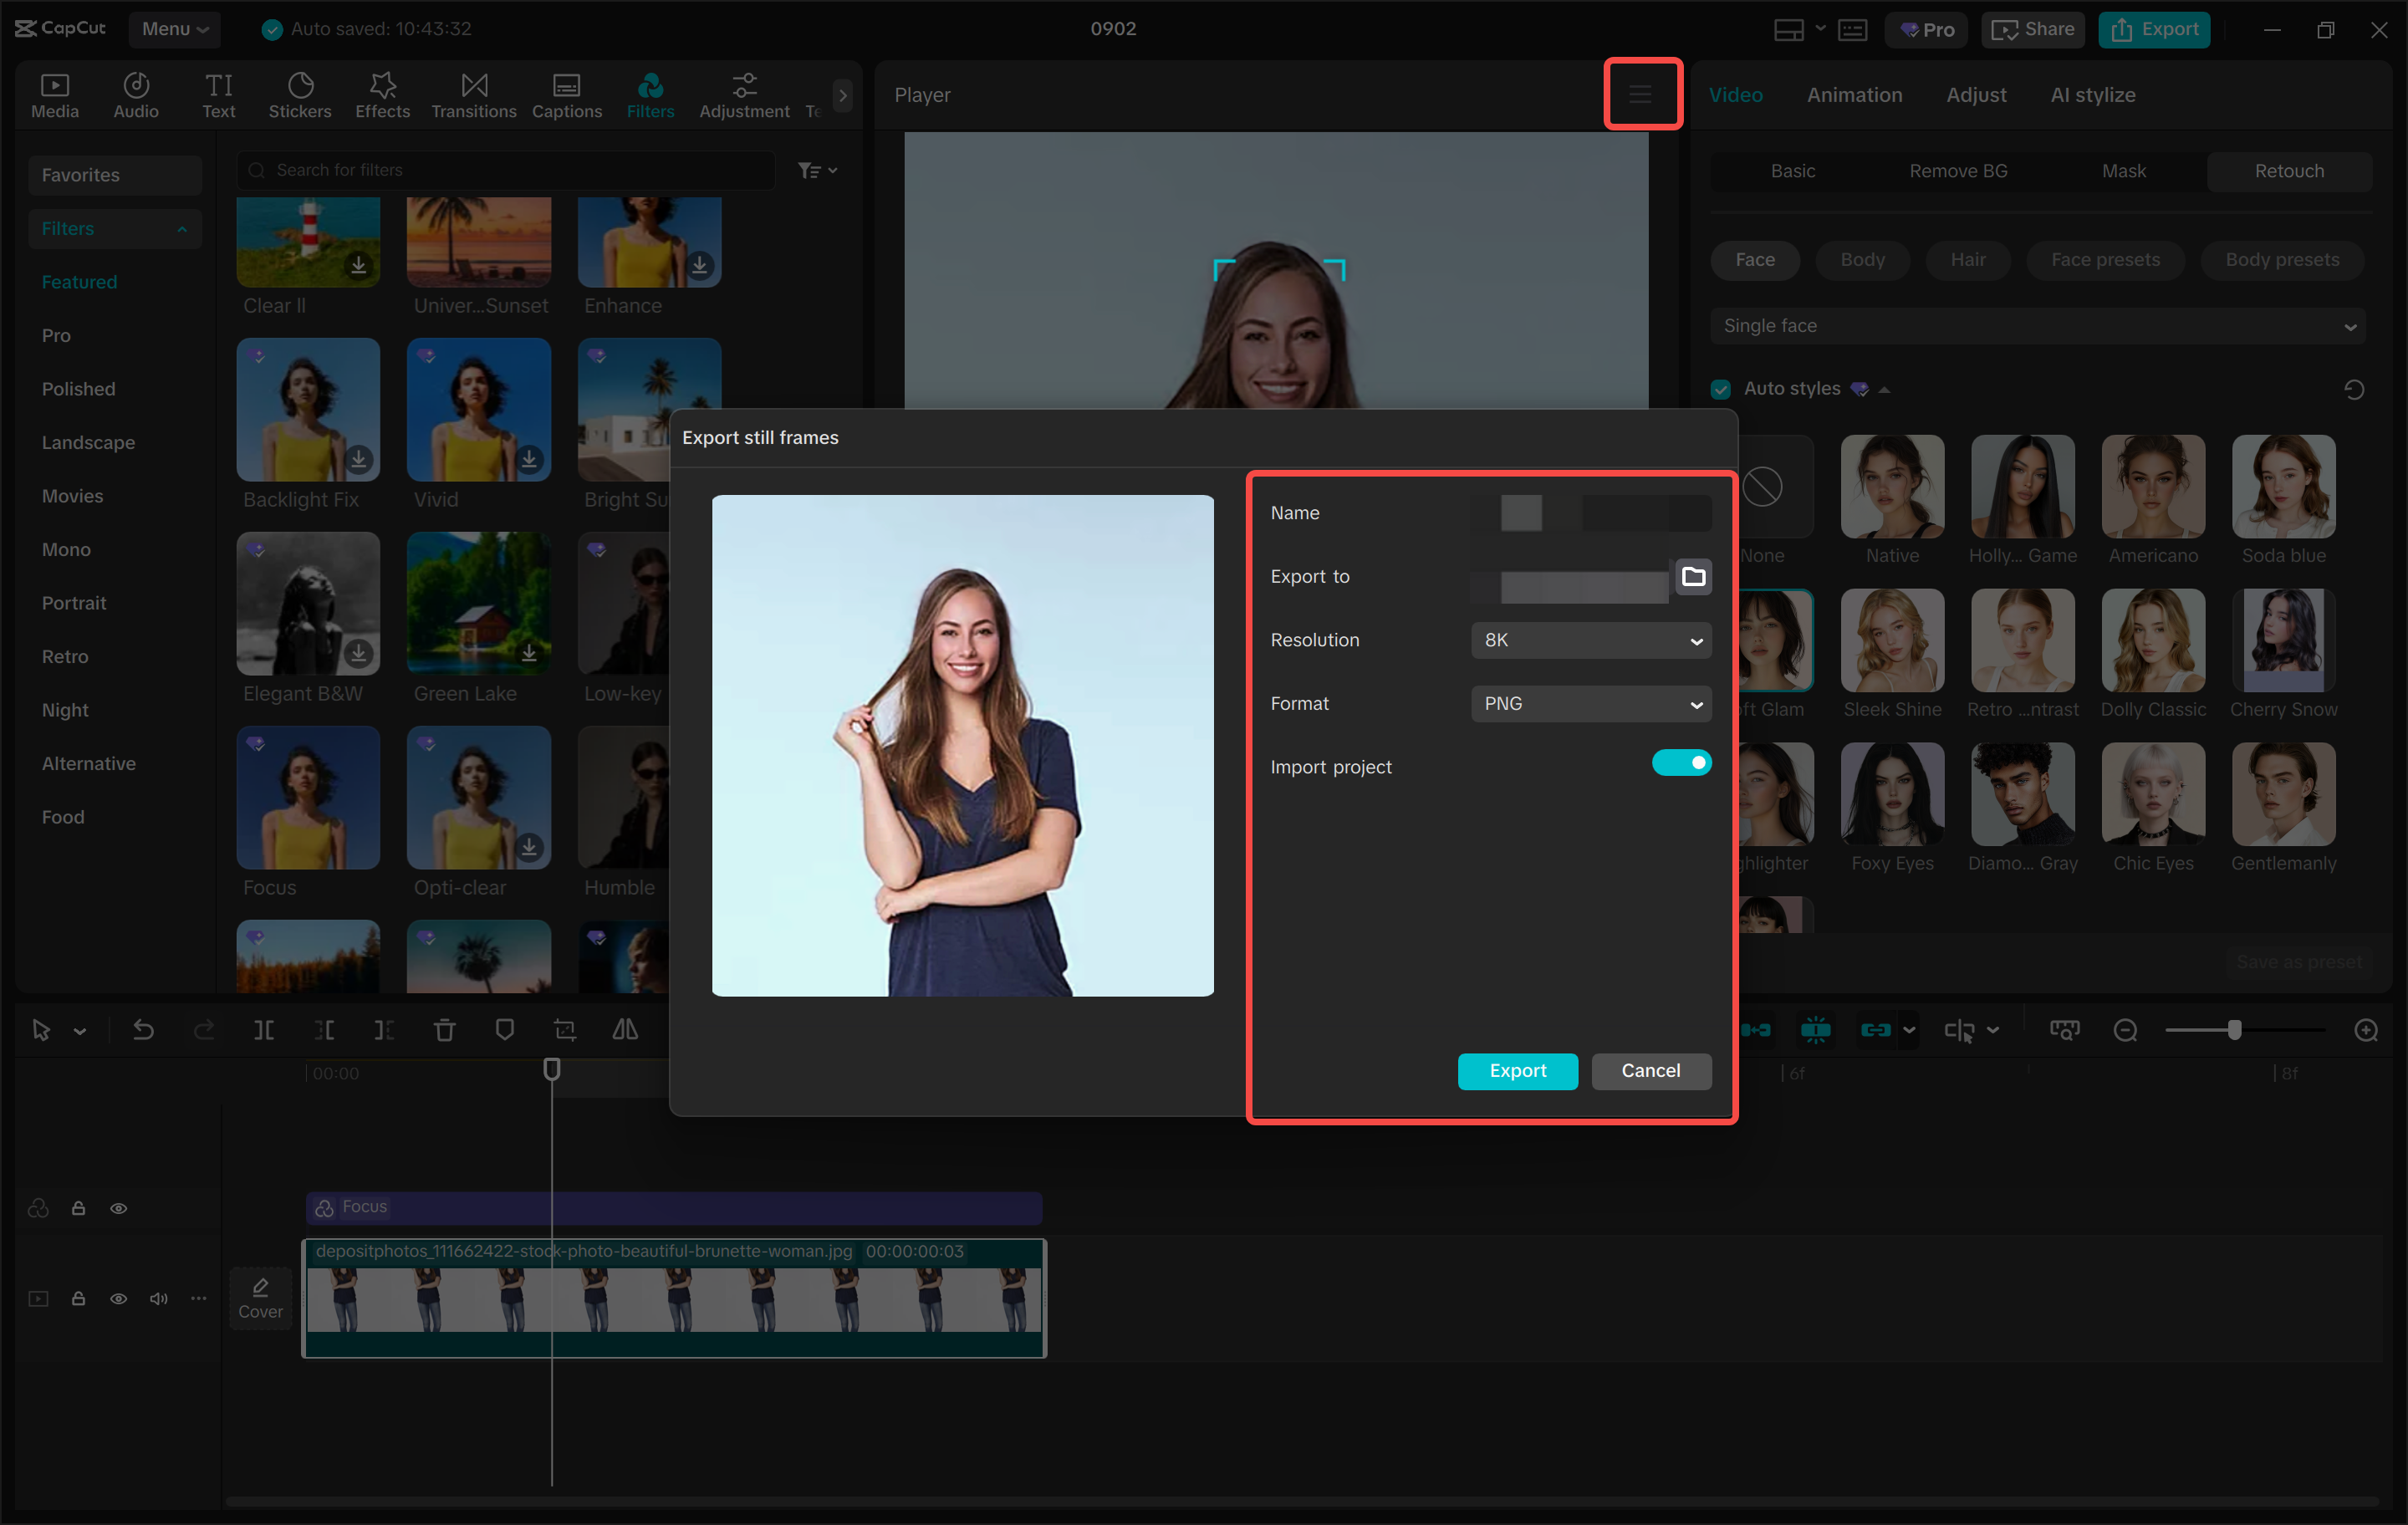Image resolution: width=2408 pixels, height=1525 pixels.
Task: Click the Cancel button in export dialog
Action: [1650, 1070]
